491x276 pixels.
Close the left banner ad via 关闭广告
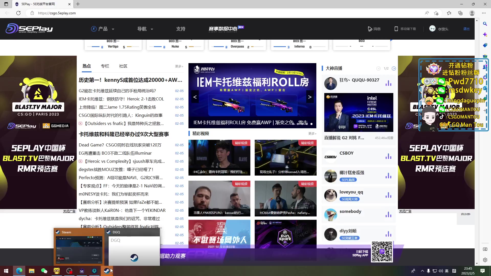[69, 211]
